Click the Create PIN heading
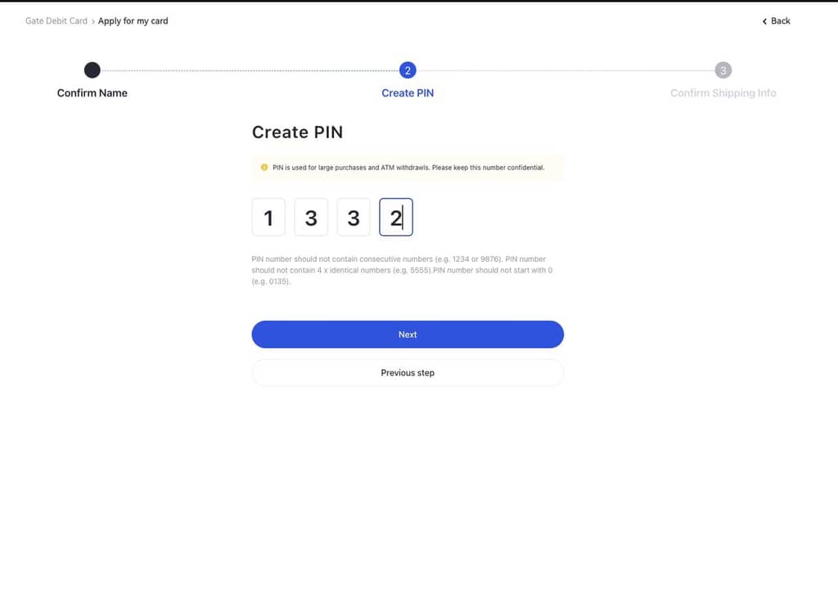 click(297, 133)
